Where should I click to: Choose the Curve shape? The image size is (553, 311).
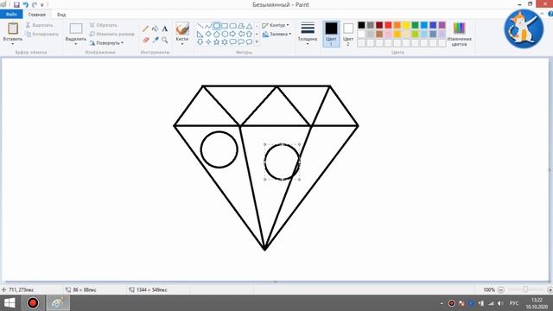[x=208, y=26]
